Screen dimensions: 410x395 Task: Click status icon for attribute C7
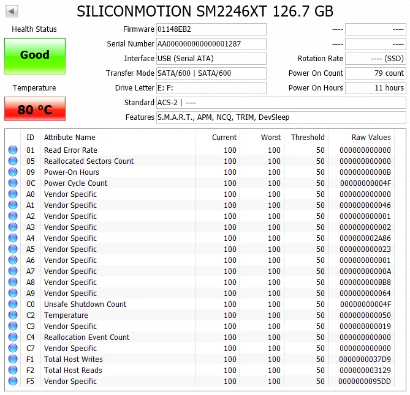[x=13, y=348]
